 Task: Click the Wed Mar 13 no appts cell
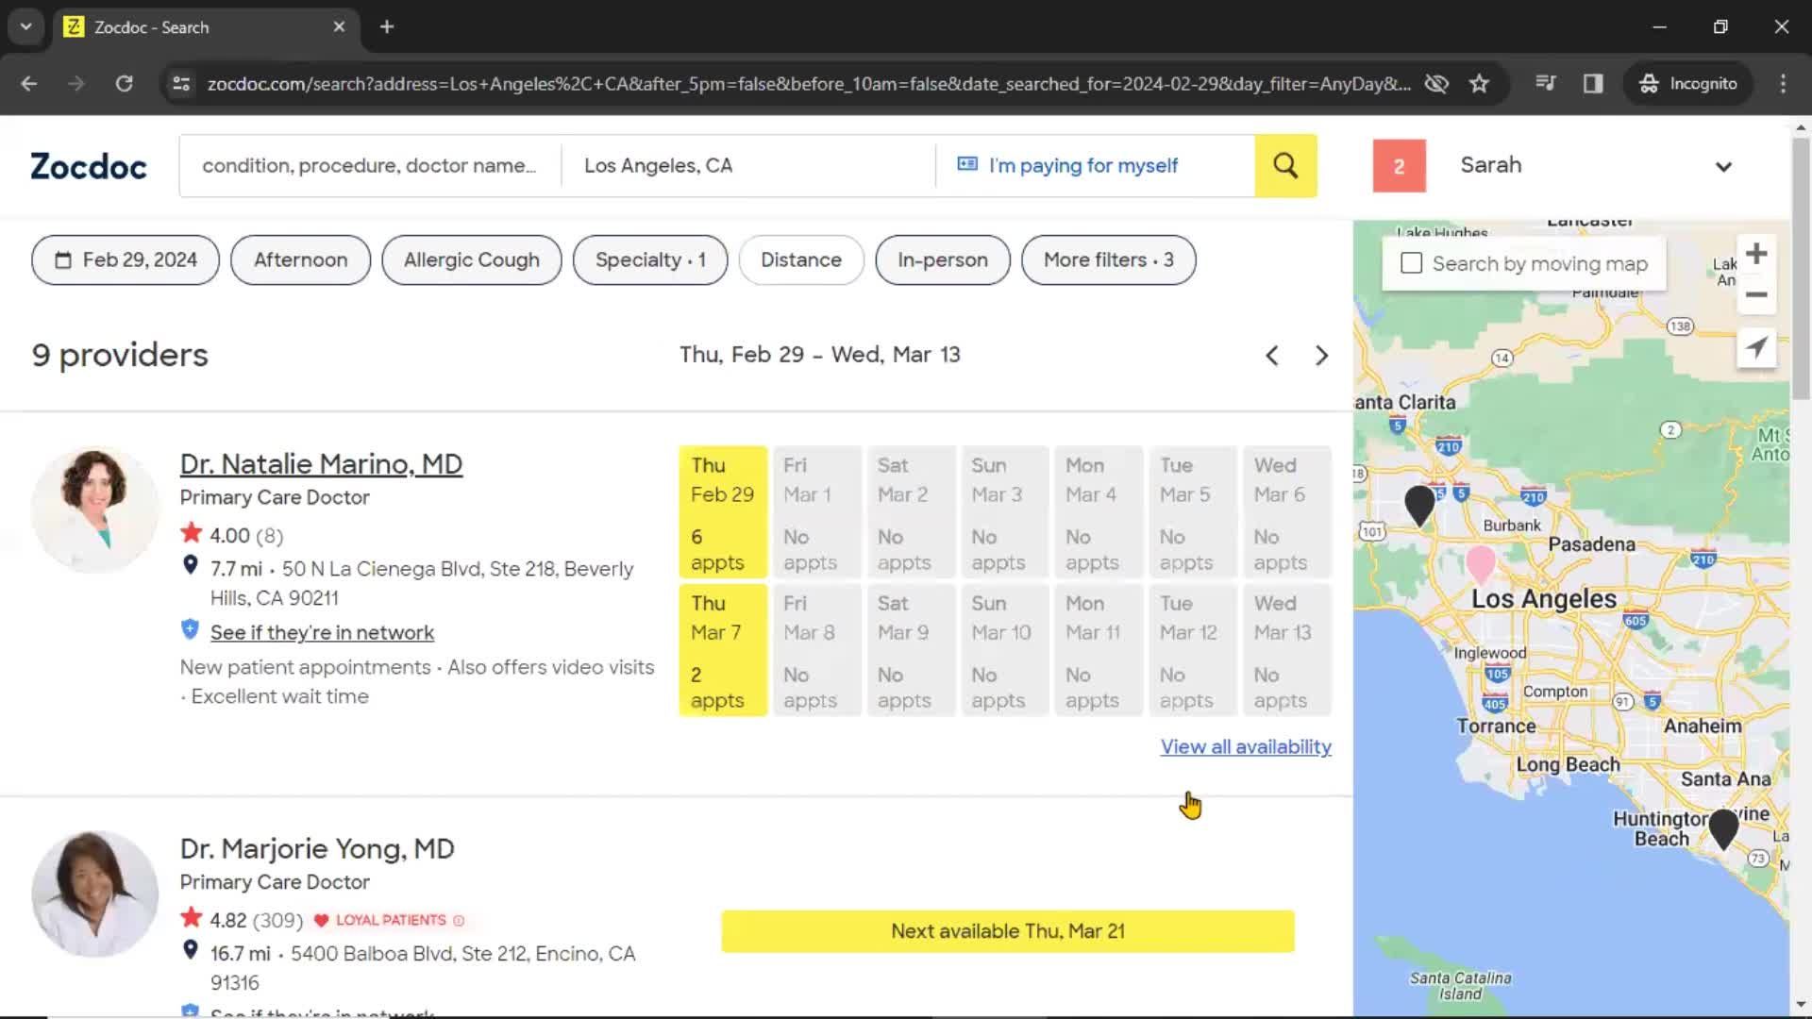(1287, 650)
